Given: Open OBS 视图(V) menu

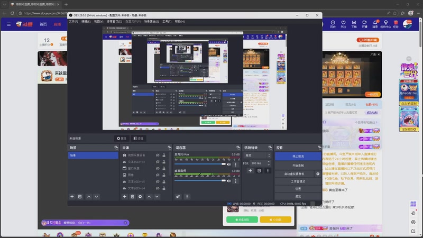Looking at the screenshot, I should click(98, 21).
